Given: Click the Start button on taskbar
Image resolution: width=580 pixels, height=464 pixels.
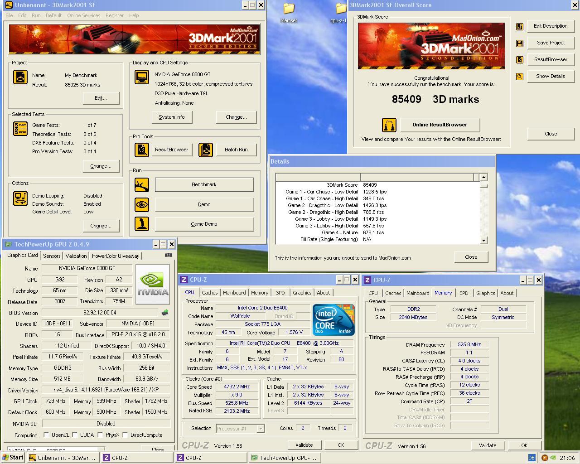Looking at the screenshot, I should [13, 458].
